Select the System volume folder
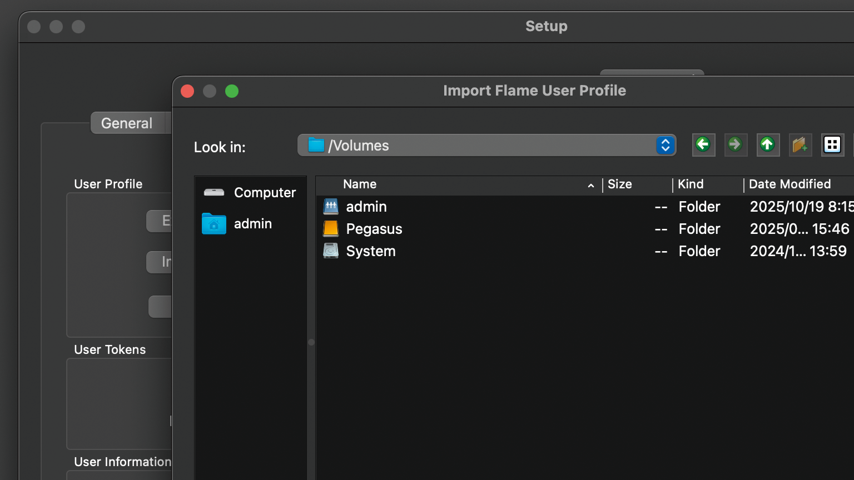 (370, 251)
